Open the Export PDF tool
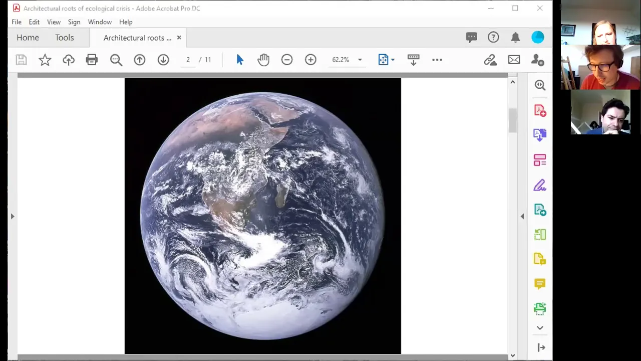 tap(540, 210)
